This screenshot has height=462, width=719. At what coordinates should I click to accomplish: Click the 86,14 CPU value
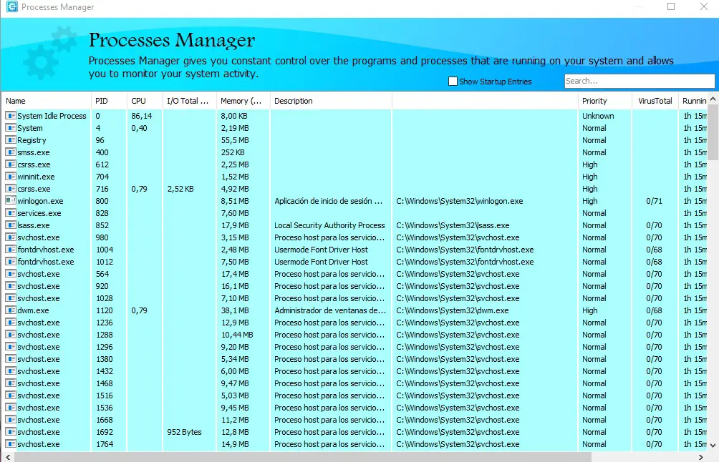click(141, 116)
